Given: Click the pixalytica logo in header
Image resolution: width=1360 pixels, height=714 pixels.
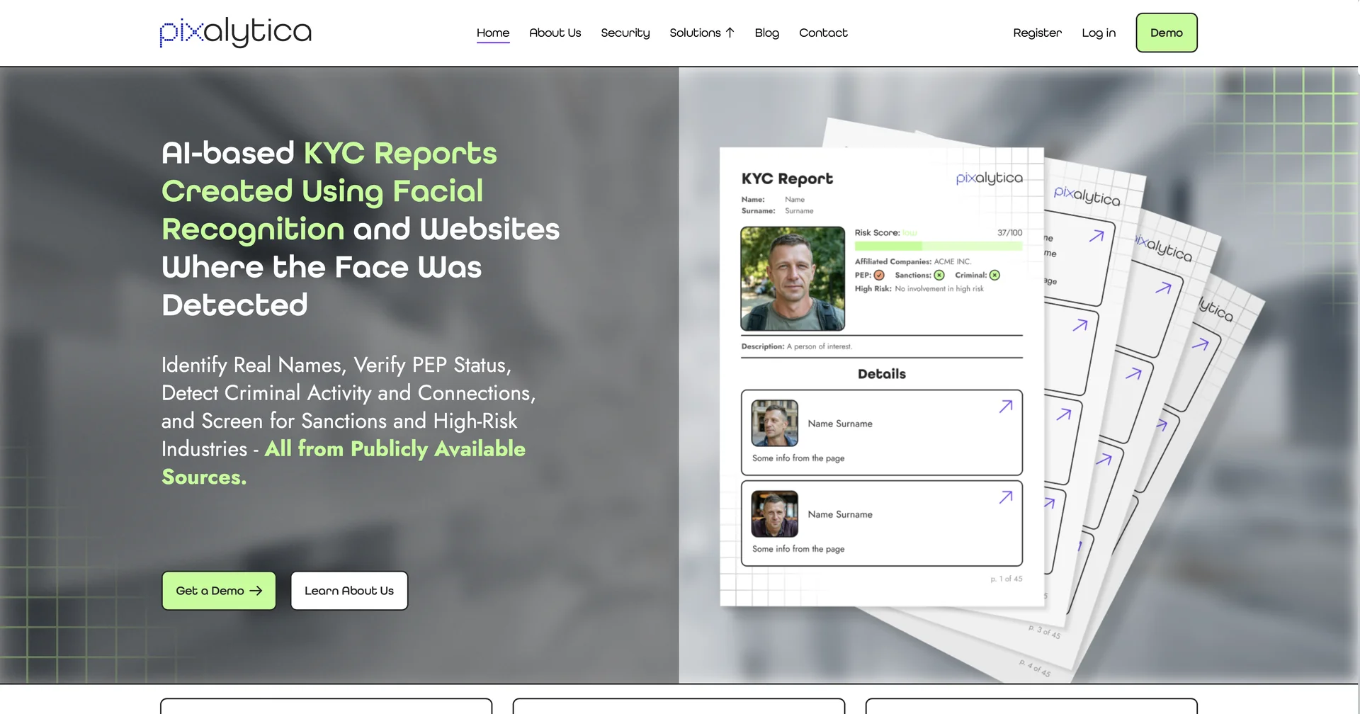Looking at the screenshot, I should tap(236, 32).
